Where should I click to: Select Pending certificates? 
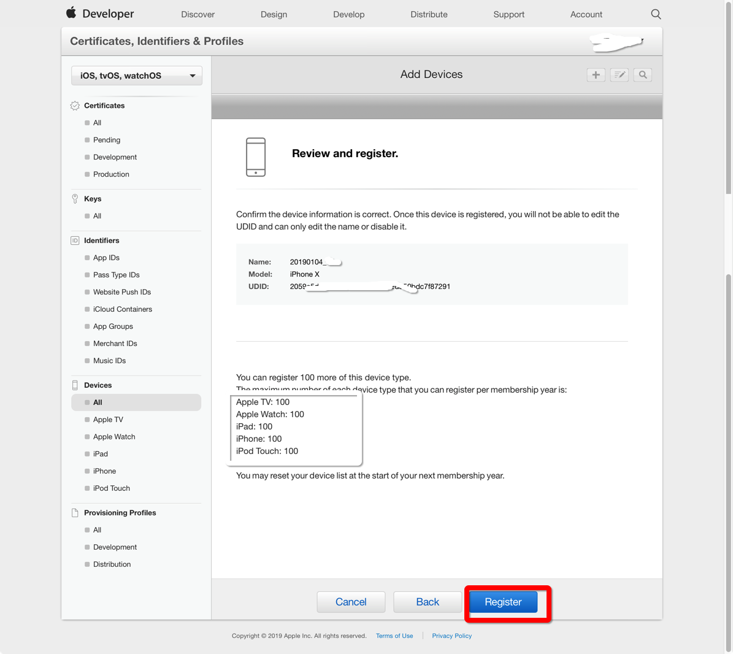point(107,140)
